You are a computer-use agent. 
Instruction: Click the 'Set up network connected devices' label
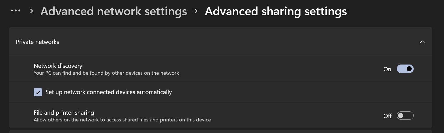coord(108,92)
